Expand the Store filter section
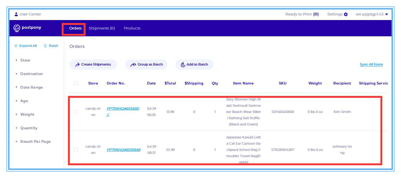401x178 pixels. [x=25, y=60]
